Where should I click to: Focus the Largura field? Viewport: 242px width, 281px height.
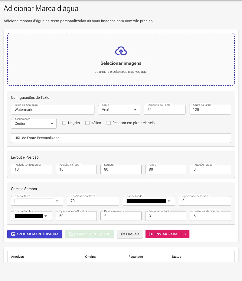point(121,169)
